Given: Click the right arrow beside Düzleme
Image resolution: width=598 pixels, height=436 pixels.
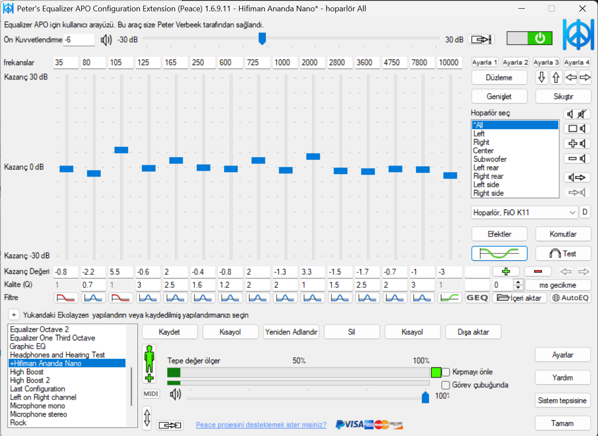Looking at the screenshot, I should click(585, 77).
